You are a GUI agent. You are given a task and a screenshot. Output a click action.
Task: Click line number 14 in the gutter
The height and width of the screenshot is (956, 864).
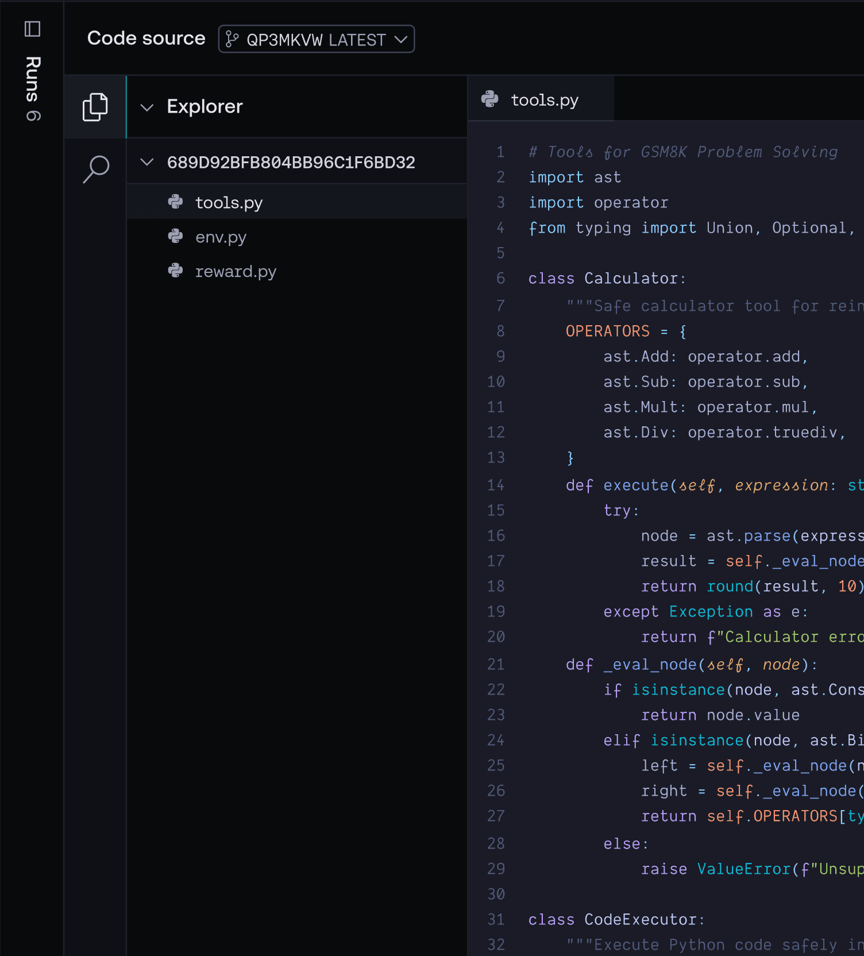(x=496, y=485)
